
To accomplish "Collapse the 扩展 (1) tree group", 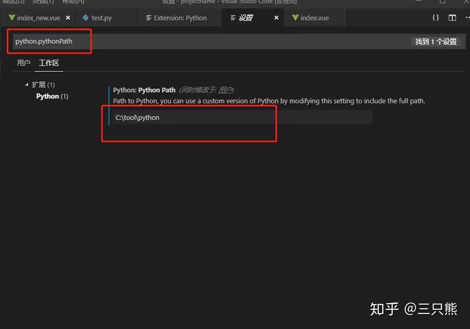I will coord(26,85).
